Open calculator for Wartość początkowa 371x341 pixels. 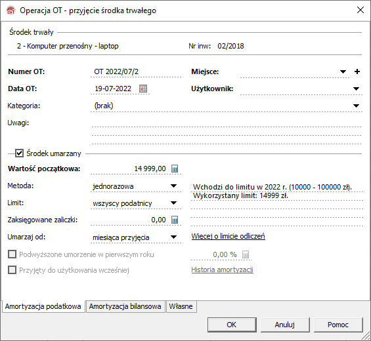[x=175, y=169]
